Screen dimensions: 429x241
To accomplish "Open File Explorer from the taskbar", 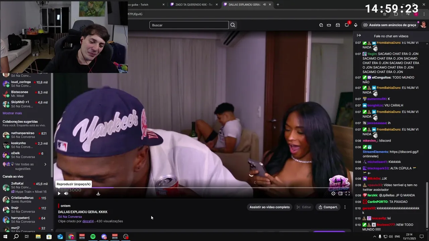I will click(38, 237).
